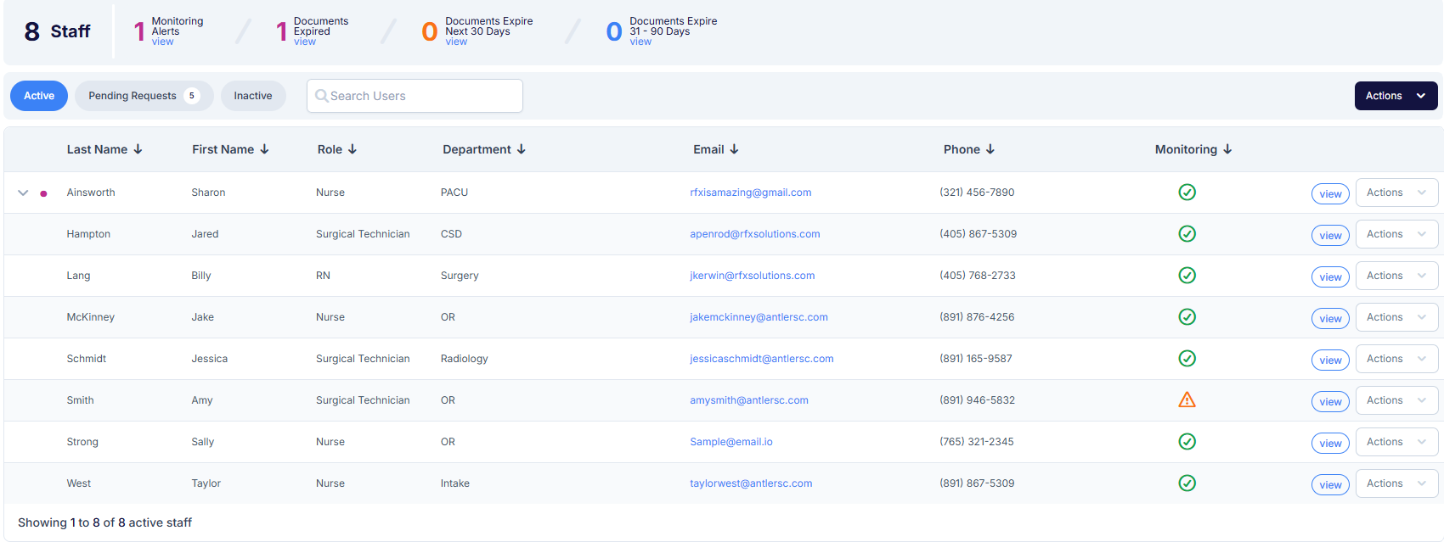This screenshot has width=1444, height=553.
Task: Open email jessicaschmidt@antlersc.com
Action: (x=761, y=359)
